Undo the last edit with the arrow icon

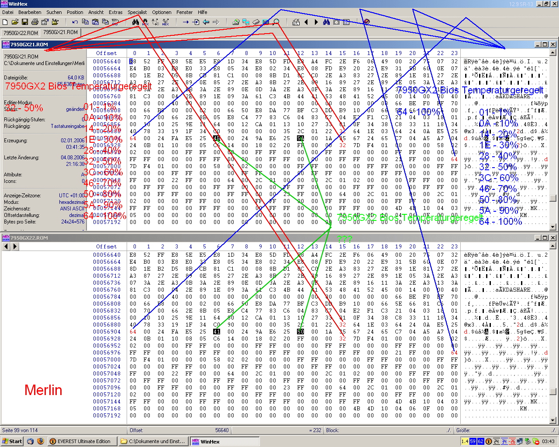(75, 22)
